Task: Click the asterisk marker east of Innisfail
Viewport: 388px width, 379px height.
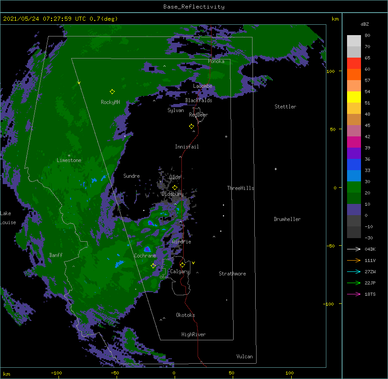Action: 226,136
